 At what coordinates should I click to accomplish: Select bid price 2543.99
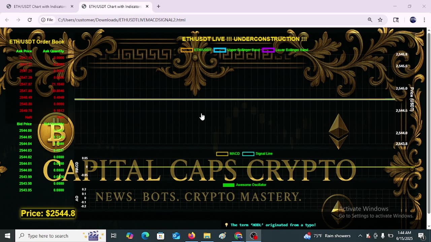tap(26, 177)
